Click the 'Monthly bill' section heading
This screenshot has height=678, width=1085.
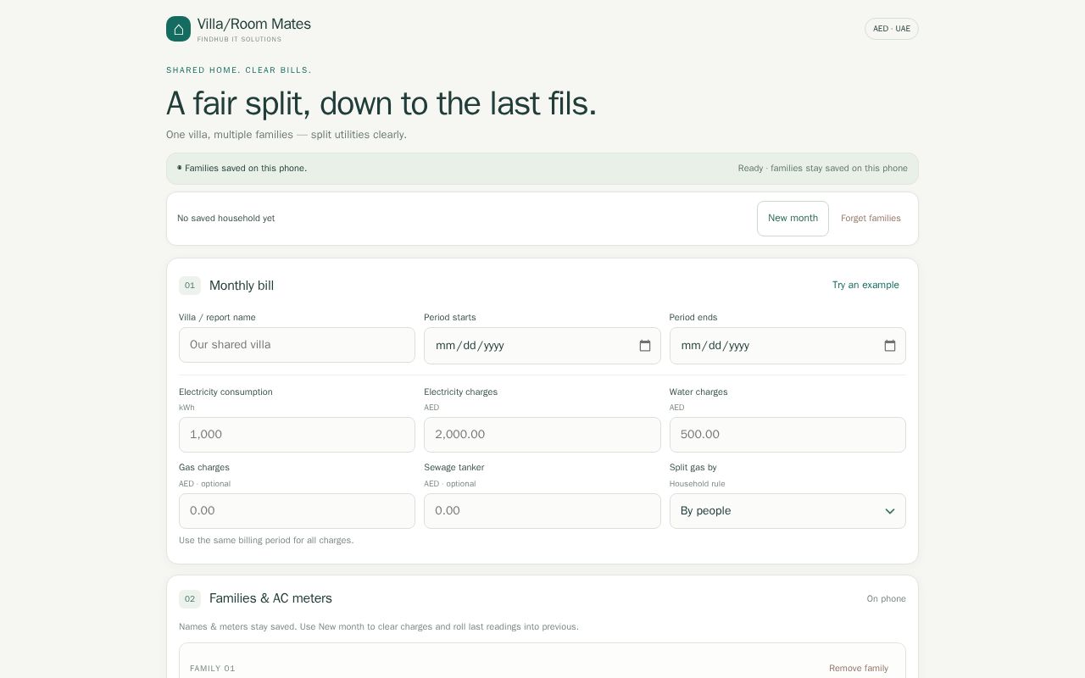click(242, 286)
